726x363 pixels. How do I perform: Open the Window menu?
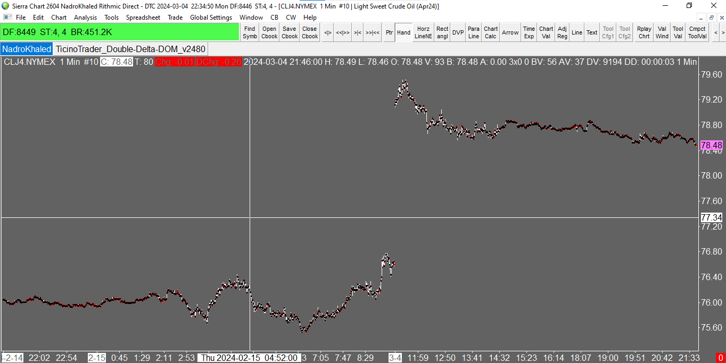tap(251, 18)
